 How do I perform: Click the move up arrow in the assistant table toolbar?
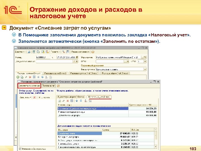tap(77, 101)
